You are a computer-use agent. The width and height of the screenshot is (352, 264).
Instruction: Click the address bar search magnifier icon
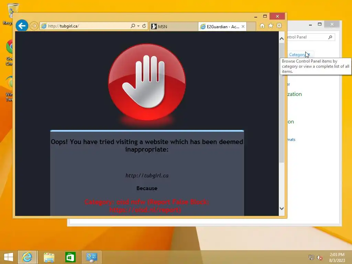pos(133,26)
